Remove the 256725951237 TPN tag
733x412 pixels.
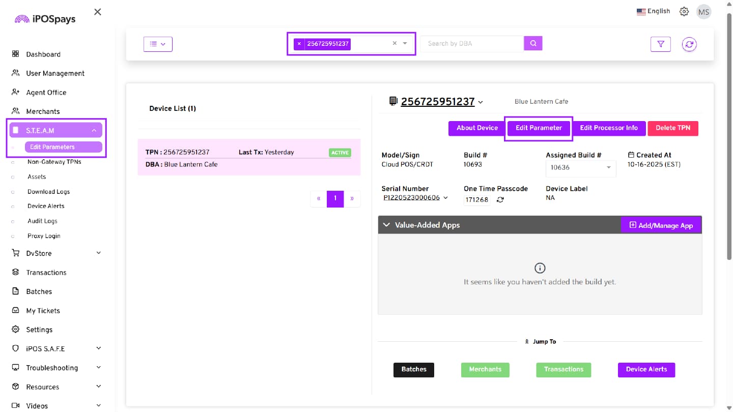tap(299, 44)
